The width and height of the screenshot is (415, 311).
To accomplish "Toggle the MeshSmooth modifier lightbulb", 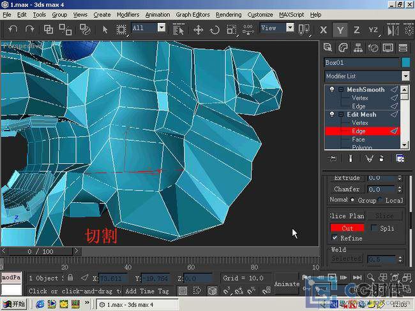I will (331, 90).
